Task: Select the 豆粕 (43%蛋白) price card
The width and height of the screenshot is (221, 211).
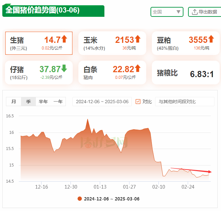Action: (186, 43)
